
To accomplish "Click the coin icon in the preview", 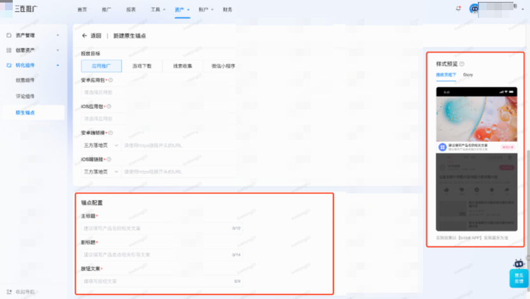I will [x=476, y=190].
